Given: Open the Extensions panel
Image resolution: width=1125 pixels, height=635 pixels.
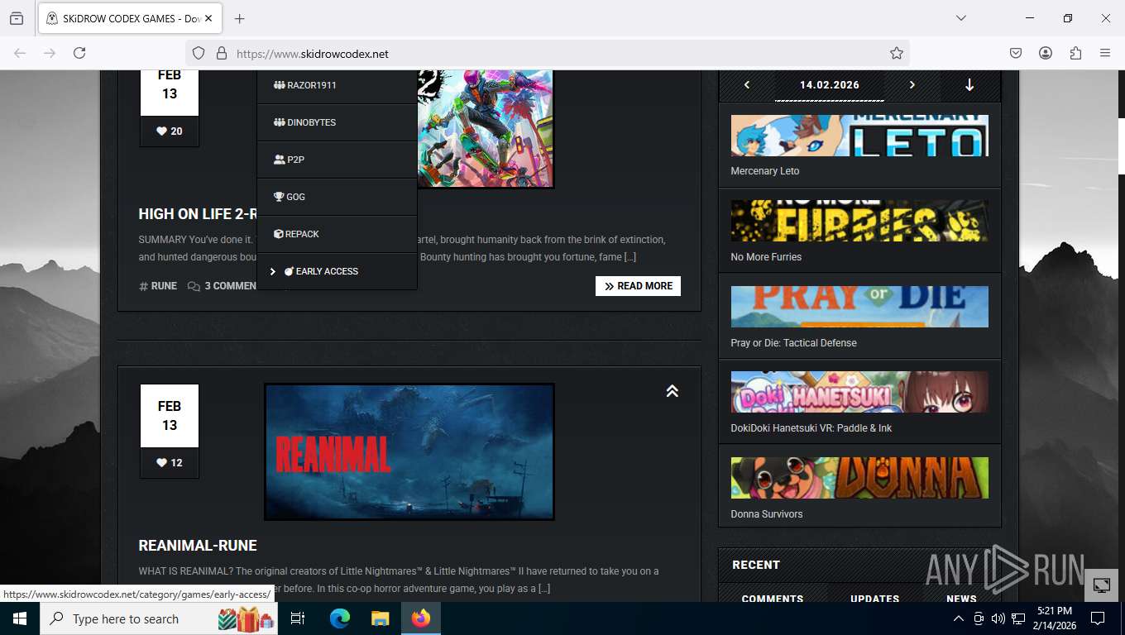Looking at the screenshot, I should pos(1075,53).
